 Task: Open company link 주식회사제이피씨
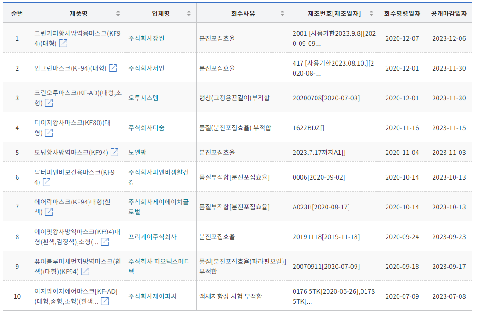tap(152, 296)
